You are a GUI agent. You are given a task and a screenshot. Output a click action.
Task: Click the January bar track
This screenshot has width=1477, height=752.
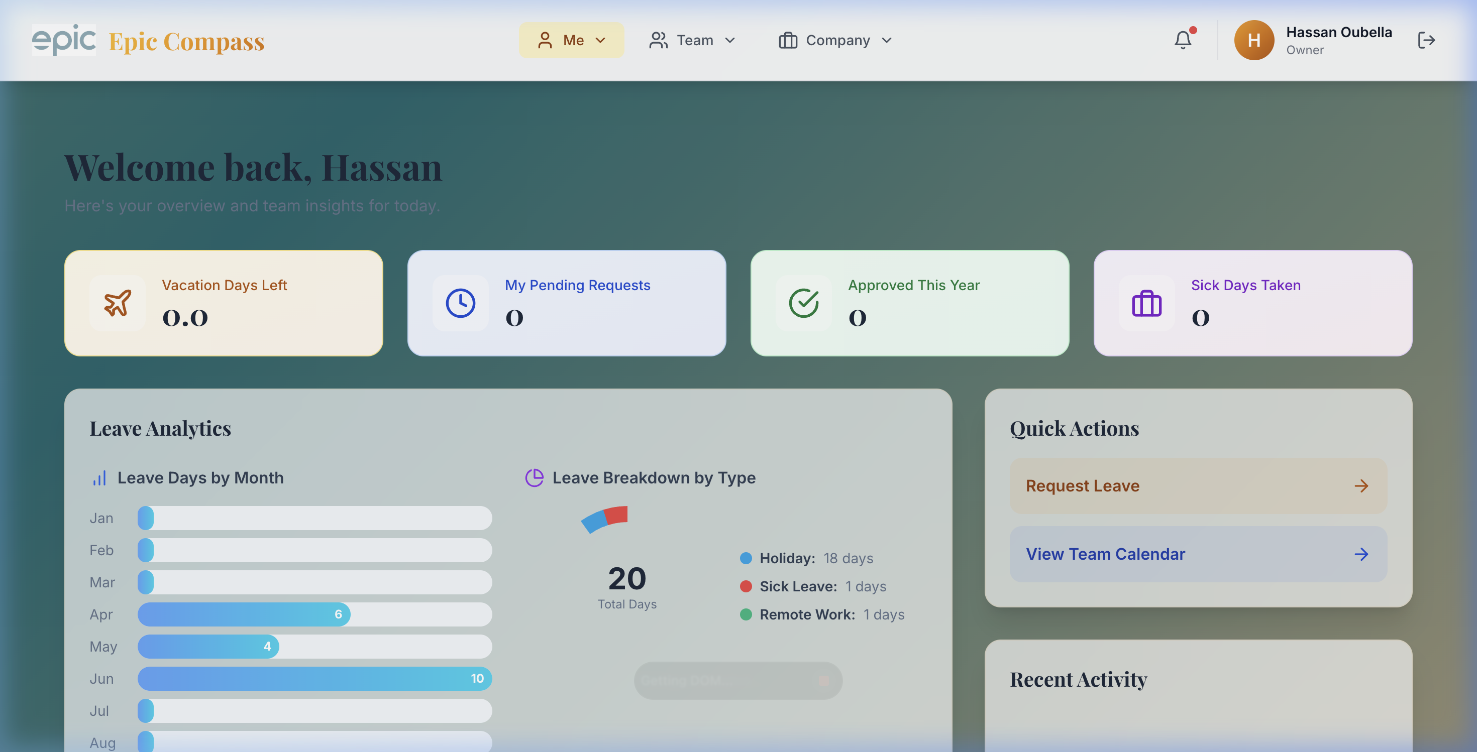(315, 519)
